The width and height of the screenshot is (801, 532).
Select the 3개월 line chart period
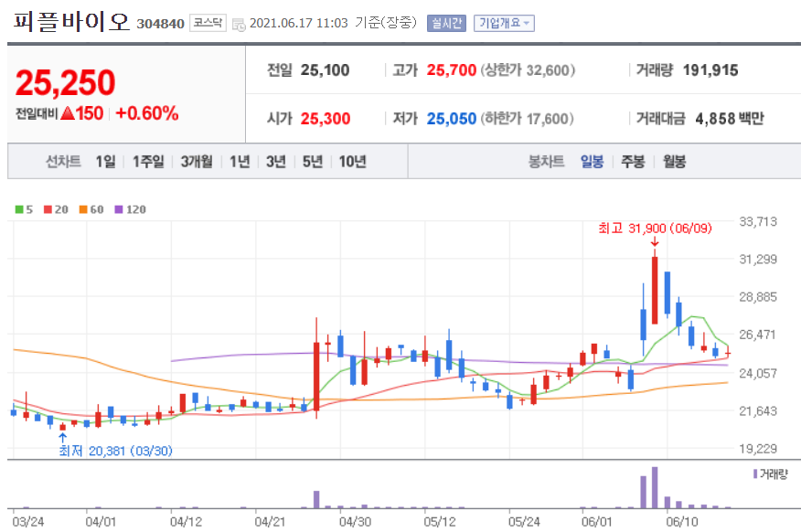(197, 162)
